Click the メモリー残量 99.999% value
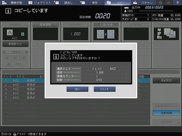The image size is (182, 136). [175, 15]
